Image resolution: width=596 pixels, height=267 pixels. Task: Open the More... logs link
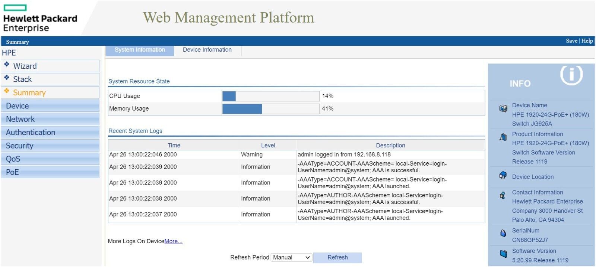coord(173,241)
